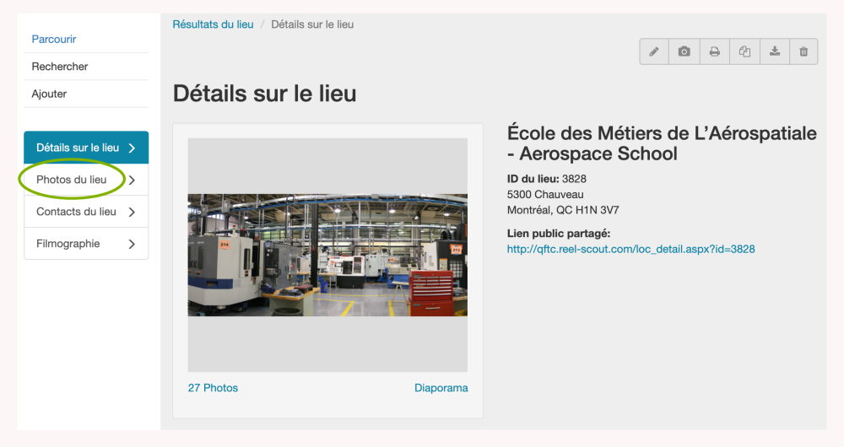Click chevron beside Détails sur le lieu
This screenshot has width=844, height=447.
point(132,148)
